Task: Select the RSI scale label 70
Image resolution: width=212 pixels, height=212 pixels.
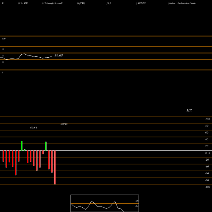Action: point(3,49)
